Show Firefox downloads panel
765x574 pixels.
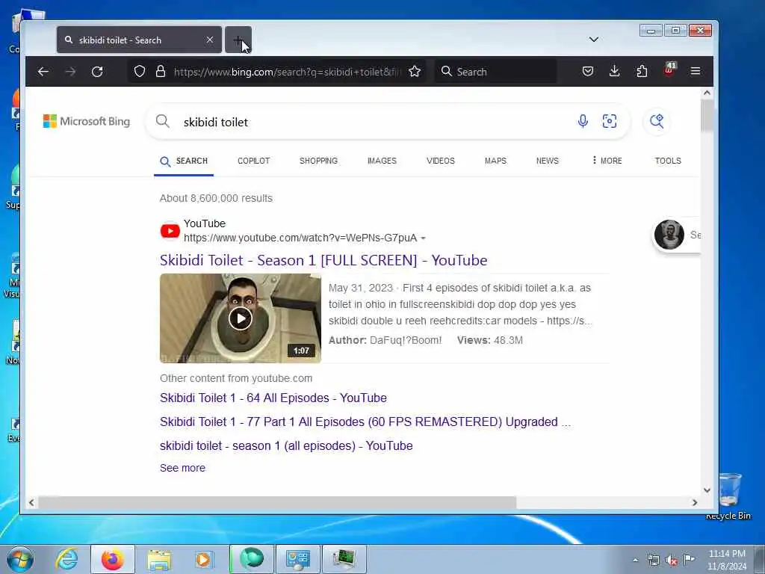(x=615, y=72)
